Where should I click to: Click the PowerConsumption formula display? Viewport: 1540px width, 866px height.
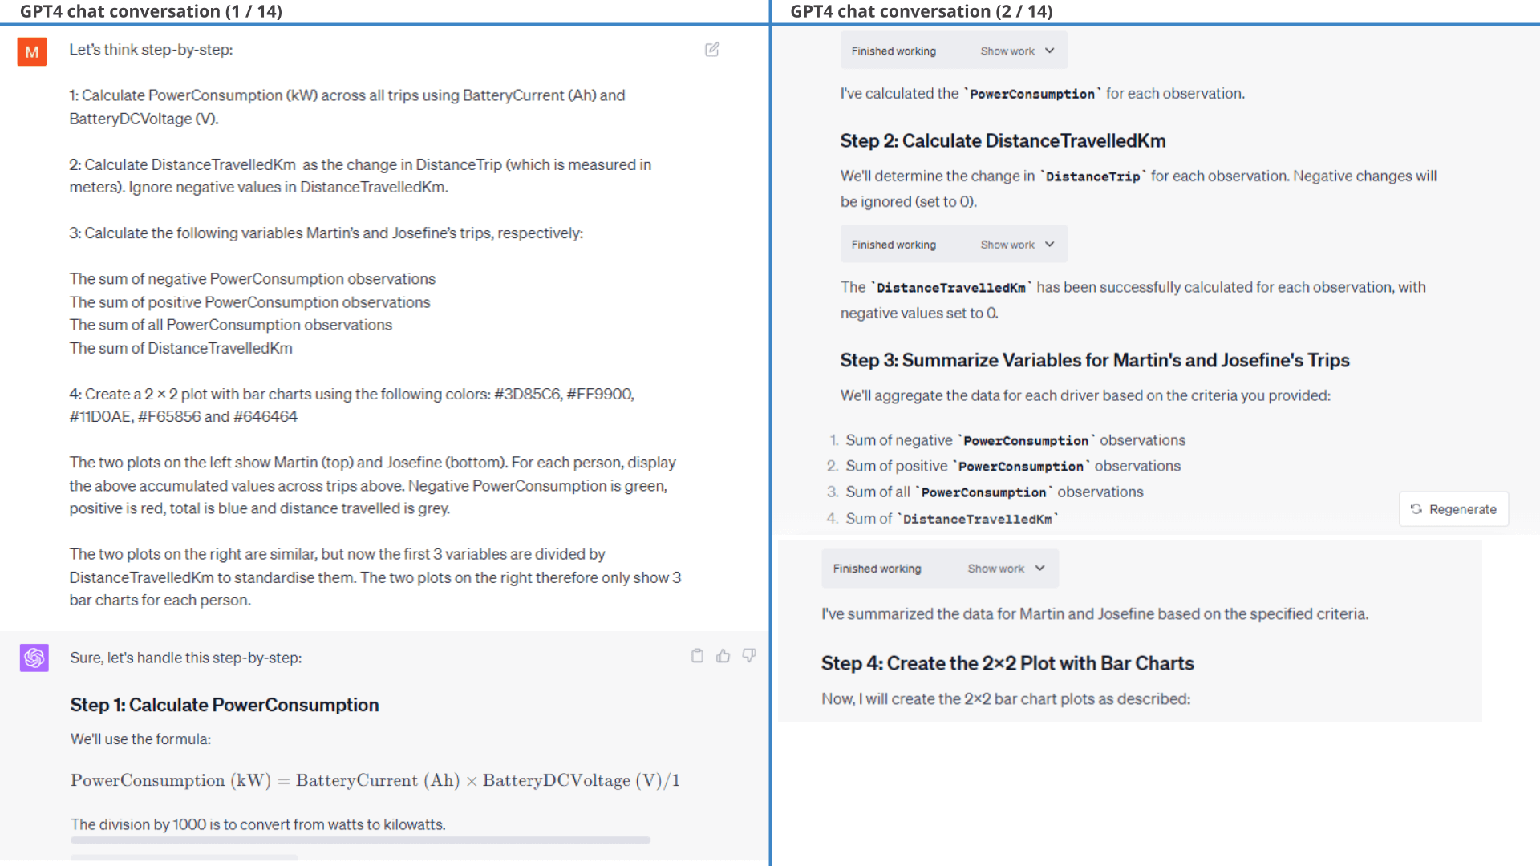pyautogui.click(x=375, y=780)
